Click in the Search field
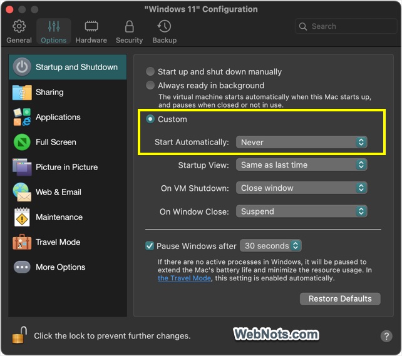 click(346, 26)
